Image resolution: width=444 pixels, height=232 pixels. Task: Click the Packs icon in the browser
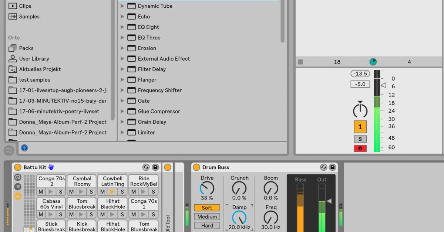coord(13,48)
